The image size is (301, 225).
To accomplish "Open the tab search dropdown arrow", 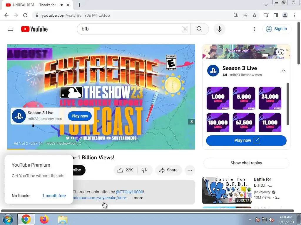I will pos(266,5).
